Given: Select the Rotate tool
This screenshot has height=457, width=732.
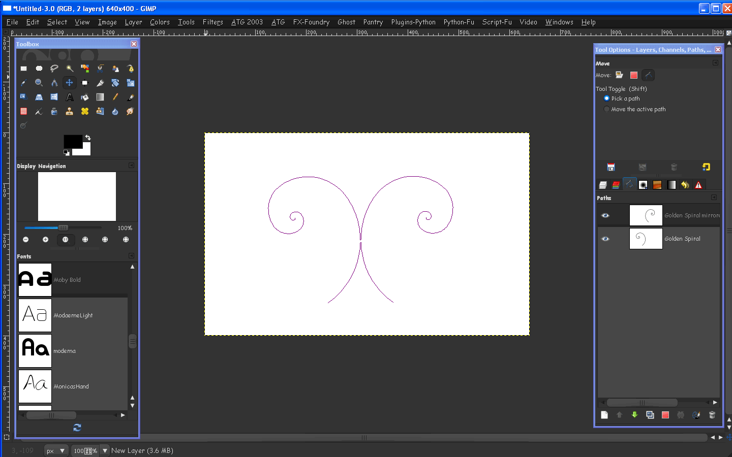Looking at the screenshot, I should click(x=115, y=82).
